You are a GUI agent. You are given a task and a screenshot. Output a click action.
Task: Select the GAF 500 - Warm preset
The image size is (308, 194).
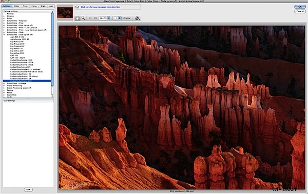click(x=17, y=58)
